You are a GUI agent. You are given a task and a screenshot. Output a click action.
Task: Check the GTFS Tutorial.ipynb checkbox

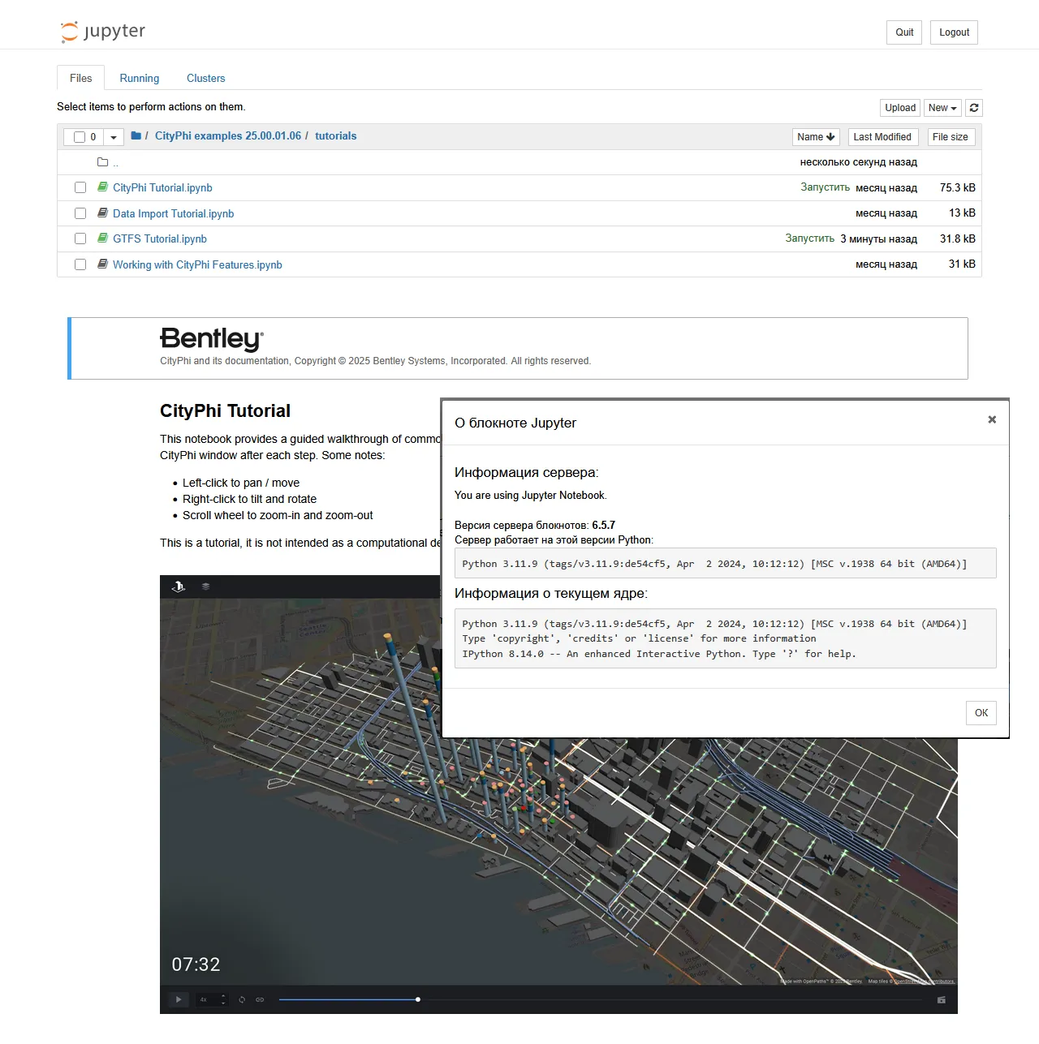tap(80, 238)
